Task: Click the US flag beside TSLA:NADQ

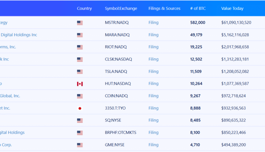Action: 80,72
